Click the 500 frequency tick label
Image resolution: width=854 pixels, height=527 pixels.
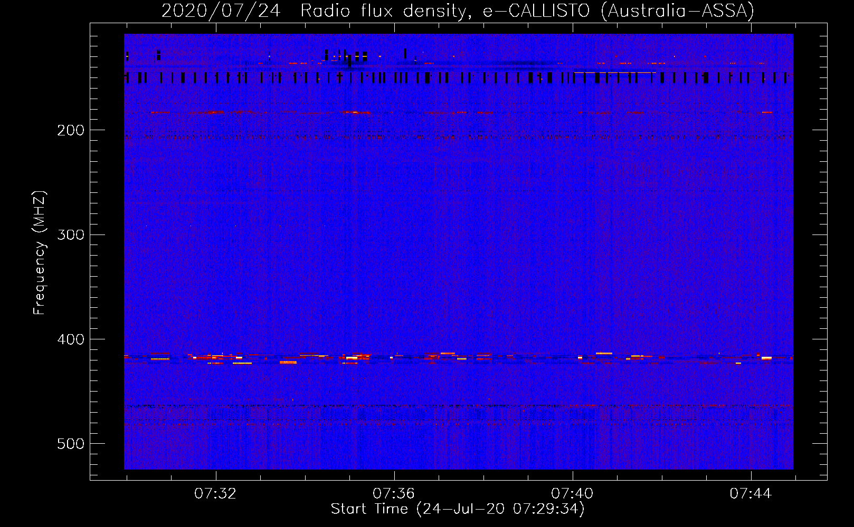71,444
